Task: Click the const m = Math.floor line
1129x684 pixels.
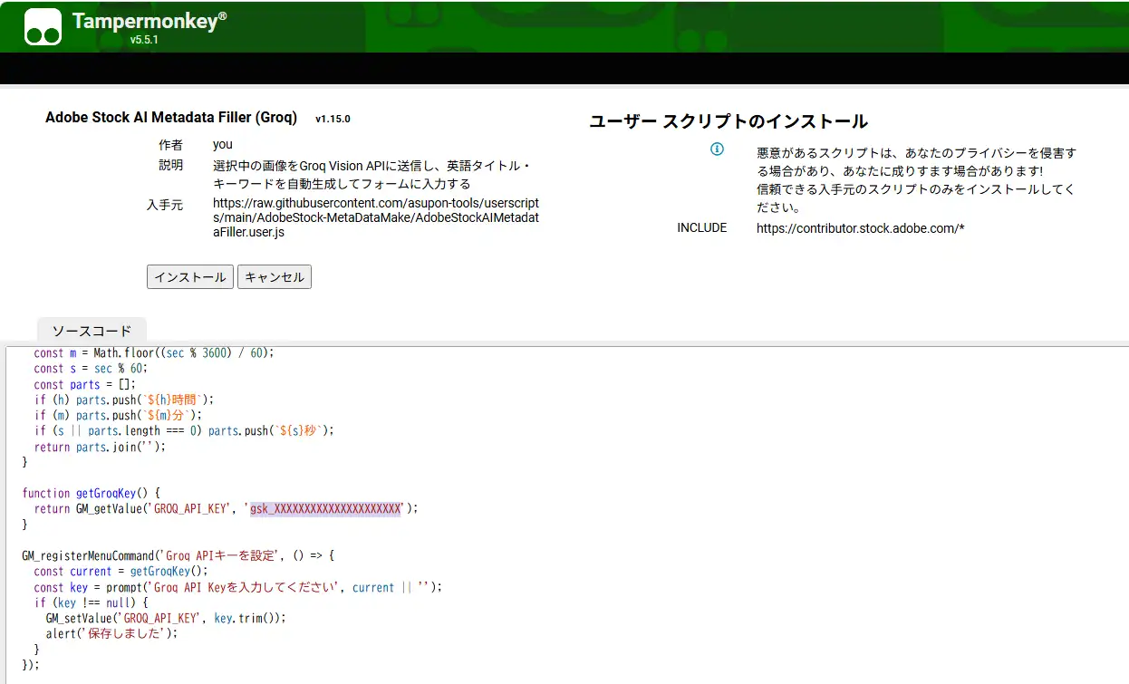Action: pyautogui.click(x=153, y=353)
